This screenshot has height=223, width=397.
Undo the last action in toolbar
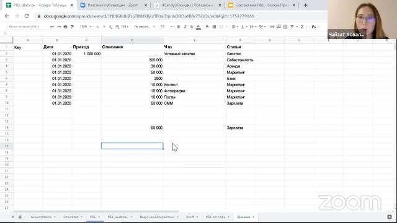[52, 27]
